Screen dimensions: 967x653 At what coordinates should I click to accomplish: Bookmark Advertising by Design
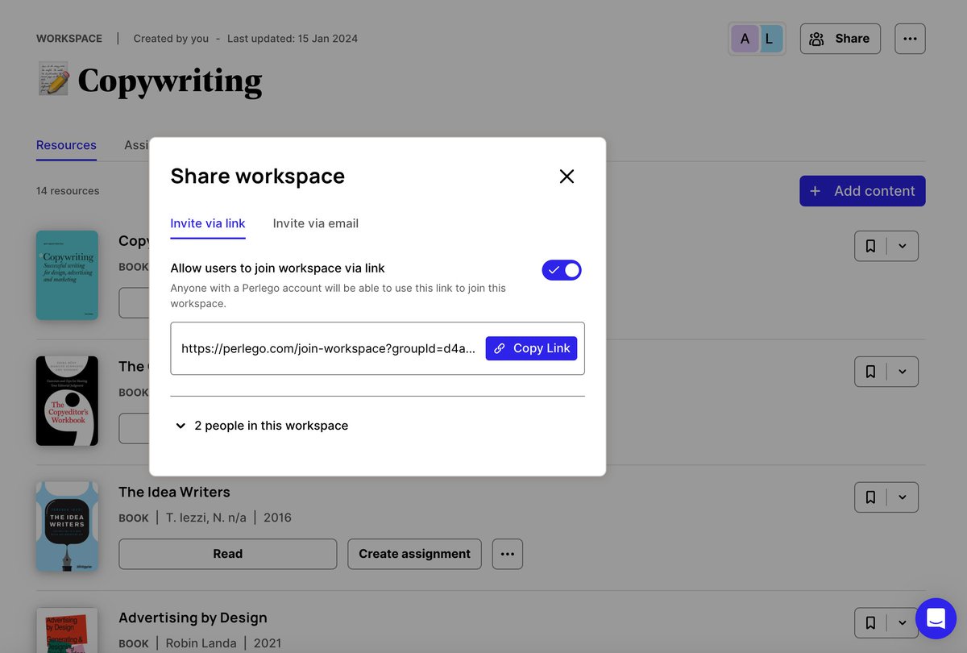point(870,622)
